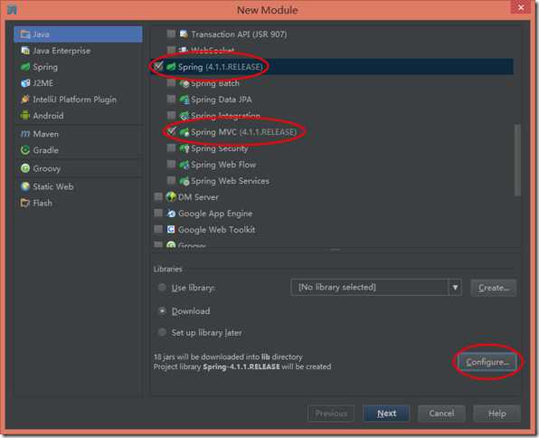Viewport: 539px width, 438px height.
Task: Click the Google App Engine icon
Action: [171, 214]
